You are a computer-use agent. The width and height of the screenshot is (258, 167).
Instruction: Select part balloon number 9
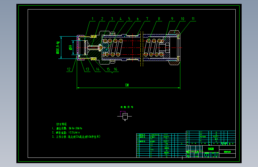(172, 19)
